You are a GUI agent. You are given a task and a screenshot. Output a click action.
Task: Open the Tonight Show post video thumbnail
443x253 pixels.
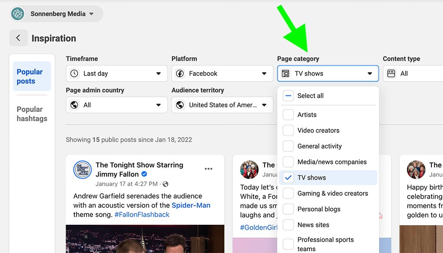(145, 239)
